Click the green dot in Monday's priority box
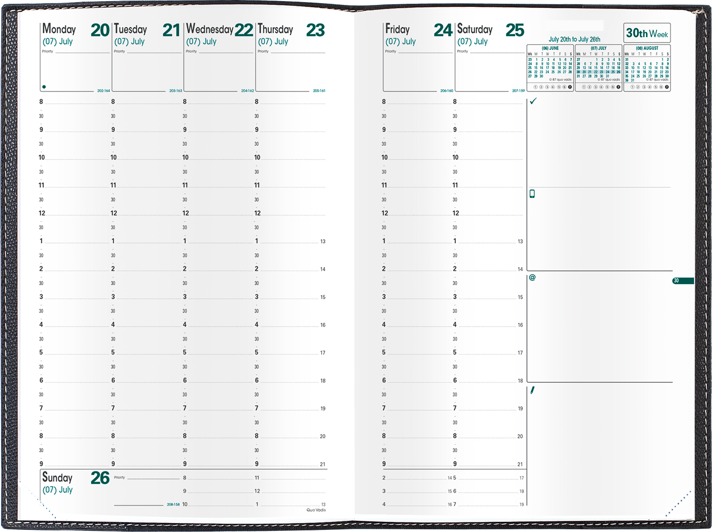This screenshot has width=712, height=532. click(x=44, y=87)
